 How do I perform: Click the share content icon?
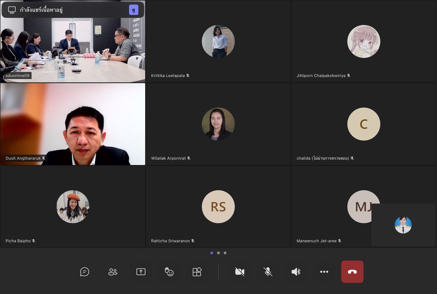[141, 272]
